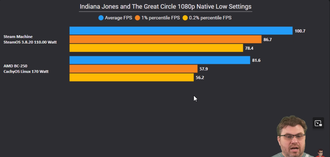Select Steam Machine yellow bar valued 78.4

156,48
